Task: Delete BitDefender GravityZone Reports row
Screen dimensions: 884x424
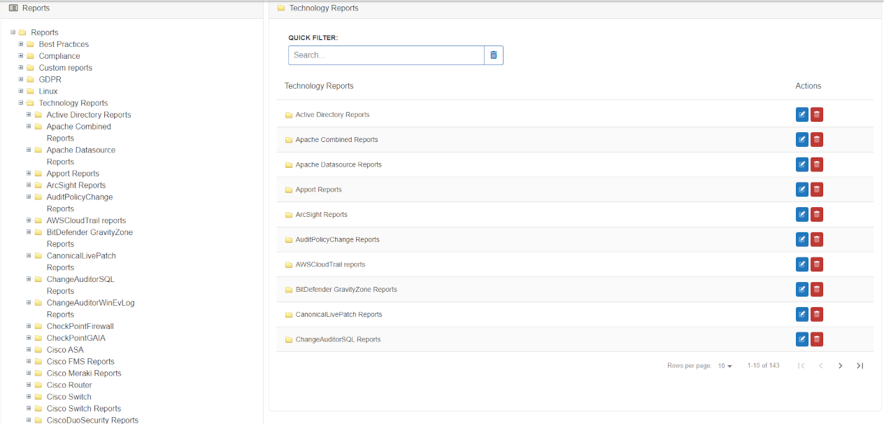Action: (817, 289)
